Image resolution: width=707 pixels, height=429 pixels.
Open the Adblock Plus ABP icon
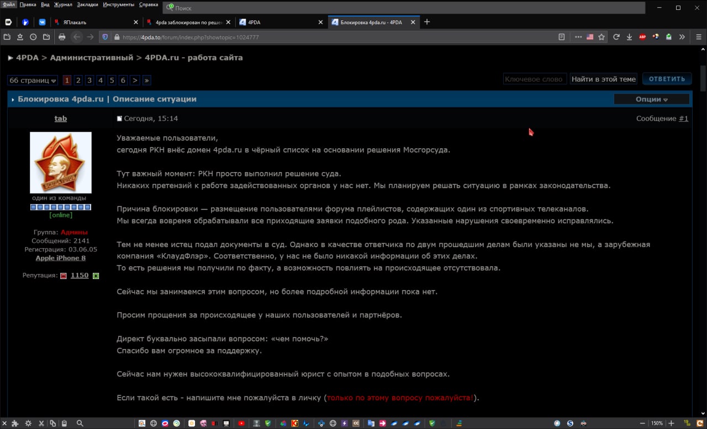tap(642, 37)
